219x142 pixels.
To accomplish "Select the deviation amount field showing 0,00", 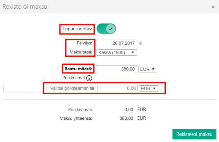I will pyautogui.click(x=117, y=88).
